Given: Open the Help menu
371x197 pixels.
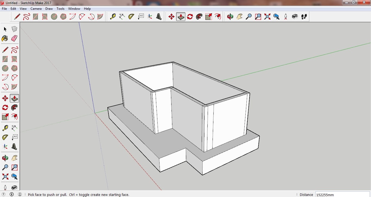Looking at the screenshot, I should [87, 9].
